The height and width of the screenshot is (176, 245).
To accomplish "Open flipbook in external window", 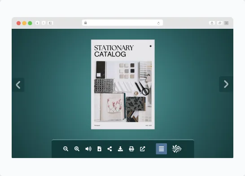I will coord(143,149).
